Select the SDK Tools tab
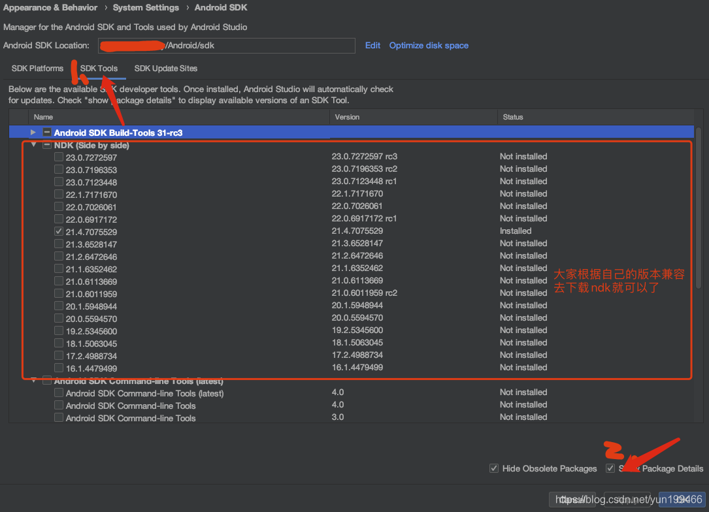Viewport: 709px width, 512px height. pos(99,68)
